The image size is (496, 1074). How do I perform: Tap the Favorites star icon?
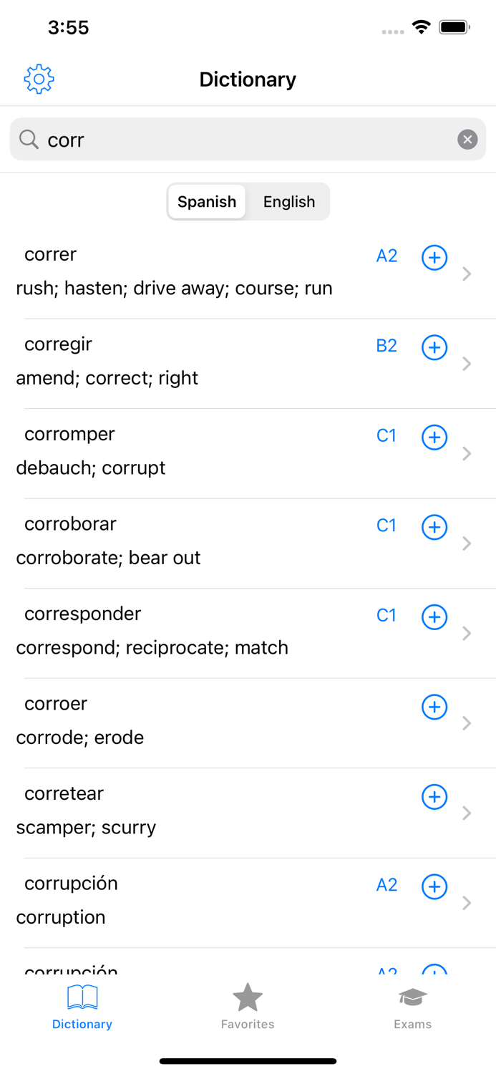click(x=248, y=996)
